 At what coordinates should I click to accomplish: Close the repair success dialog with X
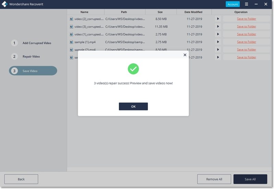click(x=185, y=55)
